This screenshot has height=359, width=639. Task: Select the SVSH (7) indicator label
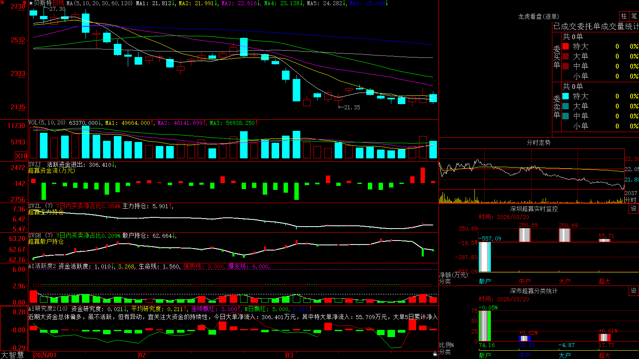pyautogui.click(x=40, y=235)
